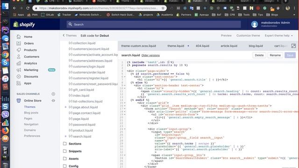Viewport: 299px width, 168px height.
Task: Switch to blog.liquid tab
Action: (256, 46)
